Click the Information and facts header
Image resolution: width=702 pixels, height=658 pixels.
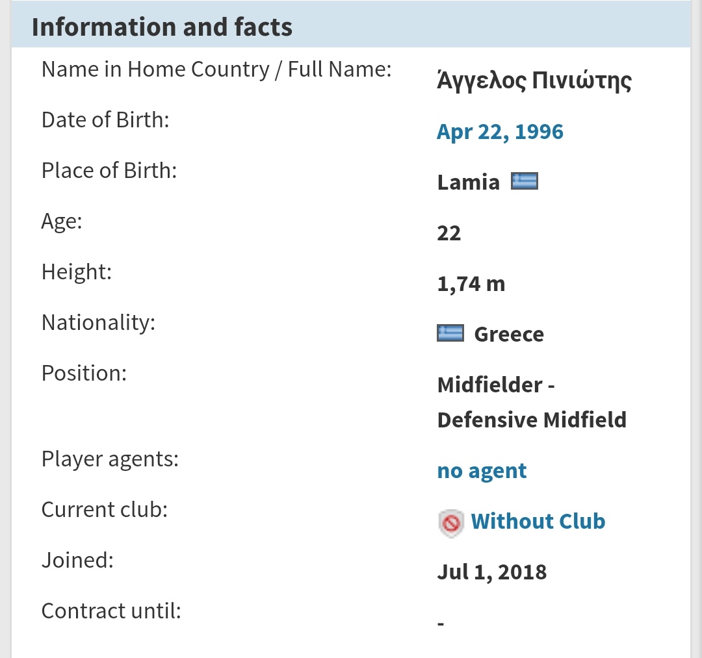point(162,27)
